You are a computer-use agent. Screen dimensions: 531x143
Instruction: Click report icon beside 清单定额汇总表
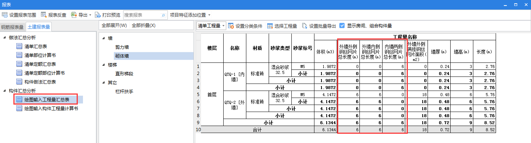[x=19, y=64]
